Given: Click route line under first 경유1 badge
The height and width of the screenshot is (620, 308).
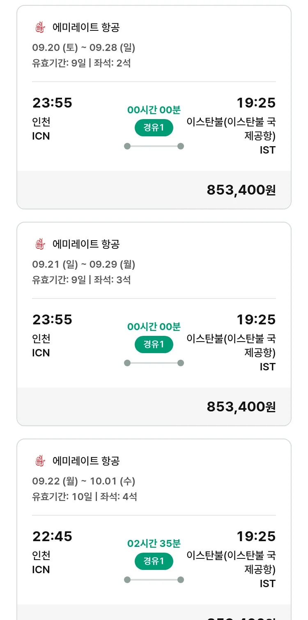Looking at the screenshot, I should pyautogui.click(x=154, y=146).
